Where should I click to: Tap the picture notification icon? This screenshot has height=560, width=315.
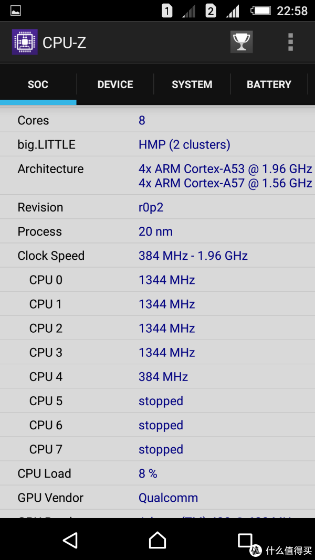tap(16, 10)
